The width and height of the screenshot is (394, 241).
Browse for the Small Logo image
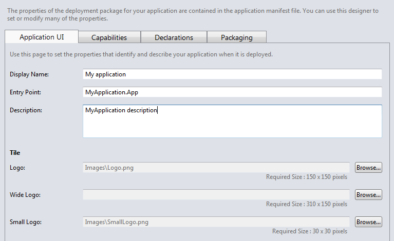(x=368, y=222)
